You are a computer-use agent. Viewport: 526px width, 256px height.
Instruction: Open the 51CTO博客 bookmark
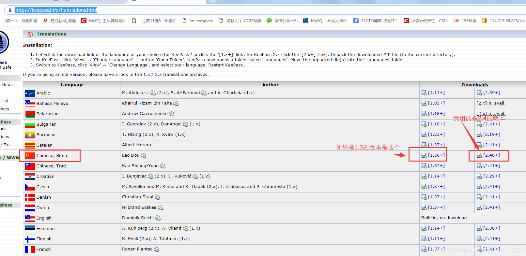(375, 21)
